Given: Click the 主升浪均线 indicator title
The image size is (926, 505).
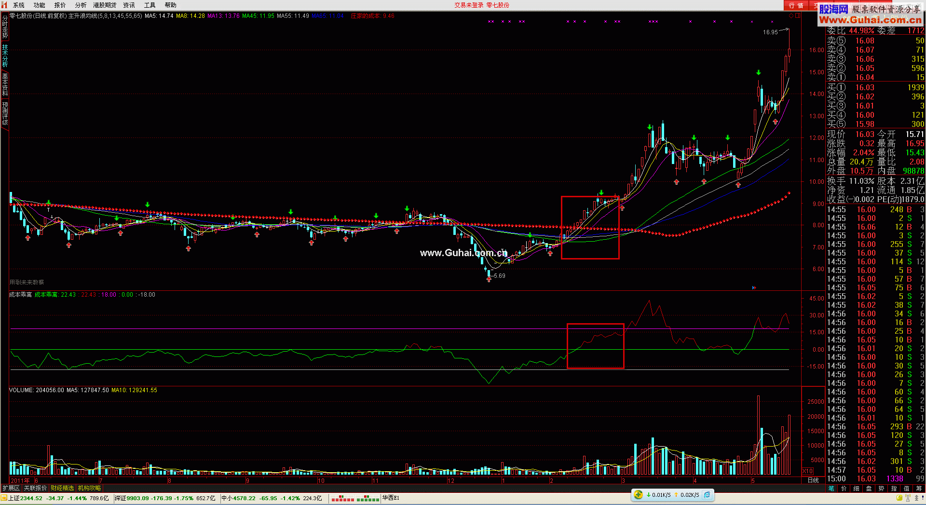Looking at the screenshot, I should [105, 16].
